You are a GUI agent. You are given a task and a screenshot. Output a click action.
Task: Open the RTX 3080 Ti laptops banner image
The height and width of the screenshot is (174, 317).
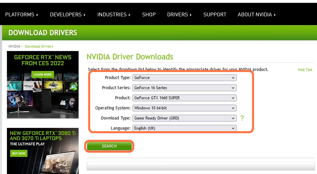(x=43, y=151)
